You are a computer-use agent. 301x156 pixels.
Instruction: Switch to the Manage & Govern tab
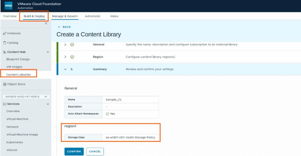(65, 16)
